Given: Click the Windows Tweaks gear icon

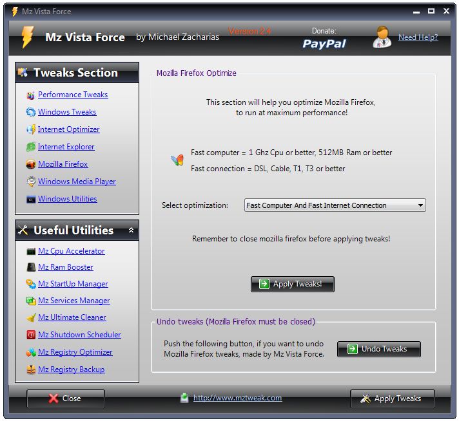Looking at the screenshot, I should (31, 112).
